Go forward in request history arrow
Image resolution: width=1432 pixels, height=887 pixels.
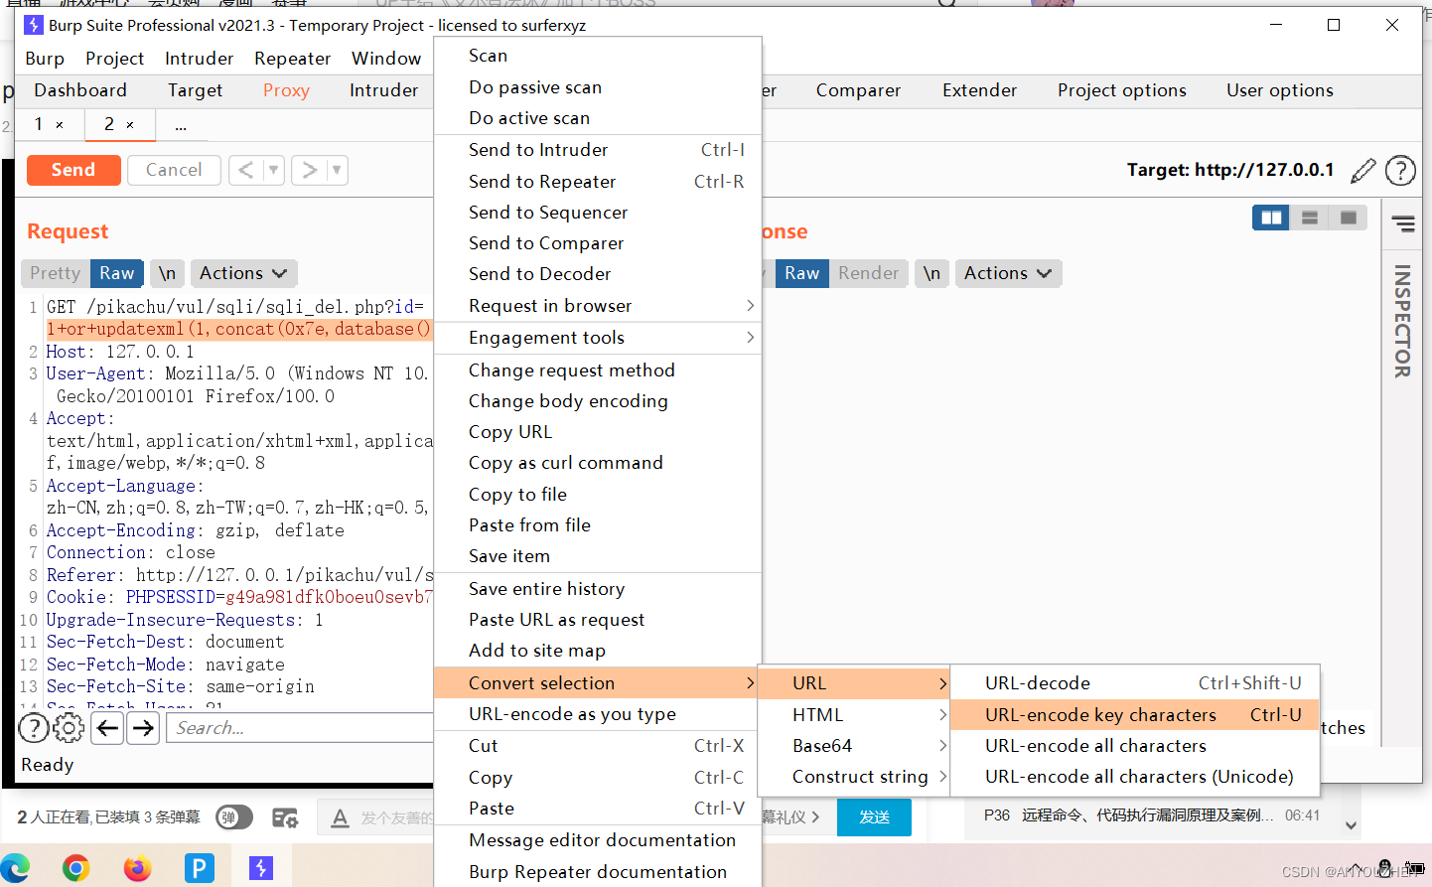pos(310,170)
